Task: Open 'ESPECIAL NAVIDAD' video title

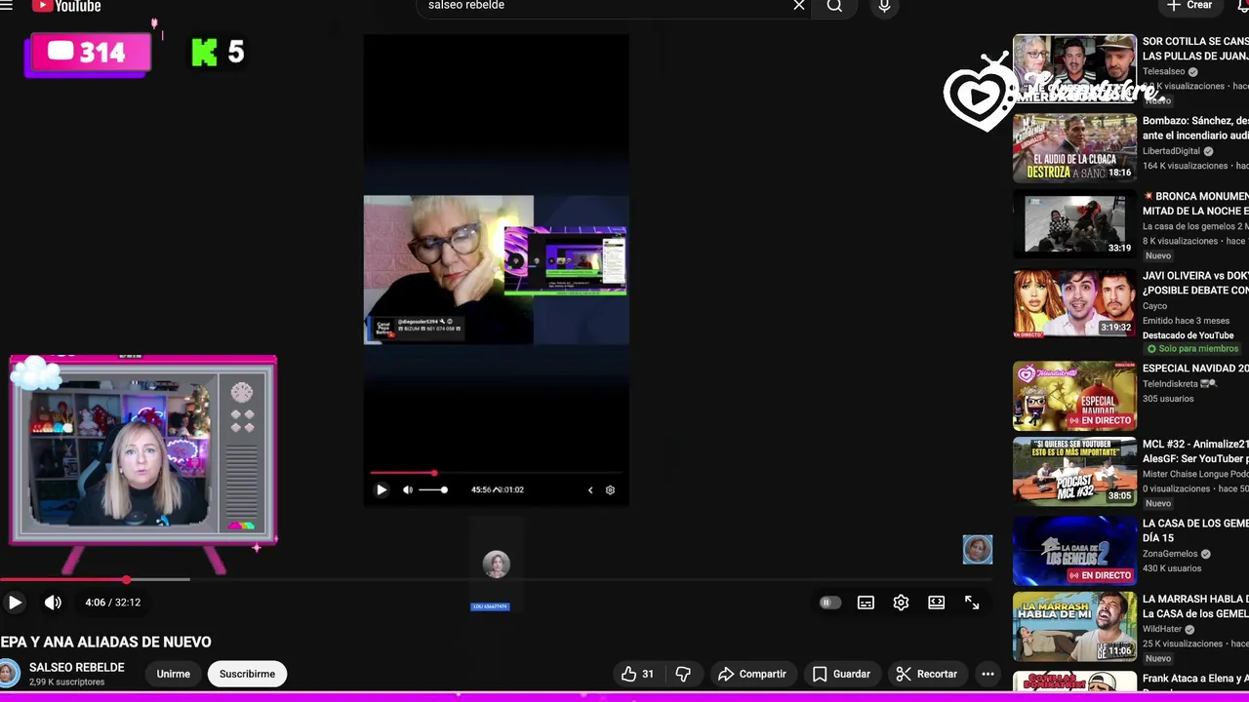Action: [x=1195, y=369]
